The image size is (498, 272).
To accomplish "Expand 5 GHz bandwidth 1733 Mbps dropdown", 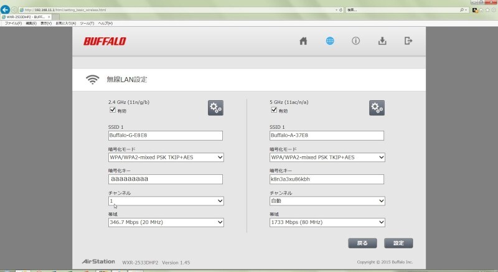I will pos(327,222).
